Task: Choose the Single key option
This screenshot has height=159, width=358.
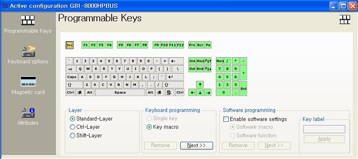Action: [162, 118]
